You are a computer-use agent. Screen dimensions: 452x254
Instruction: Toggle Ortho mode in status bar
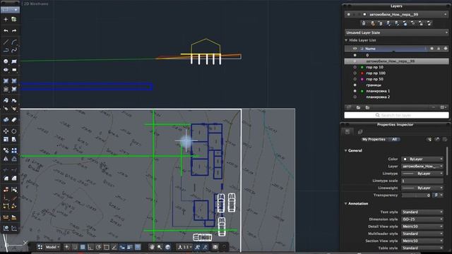[90, 247]
